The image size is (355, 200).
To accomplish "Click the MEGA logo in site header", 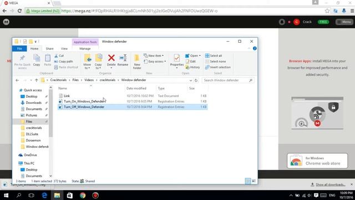I will point(6,22).
